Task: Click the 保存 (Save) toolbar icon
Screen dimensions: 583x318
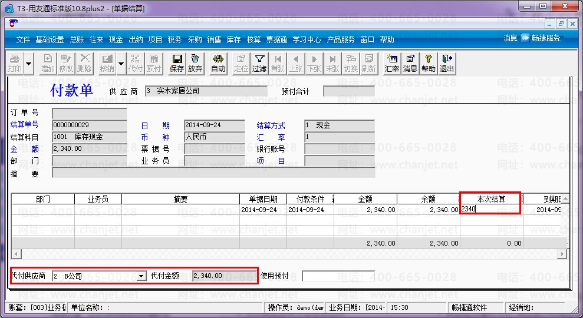Action: (176, 63)
